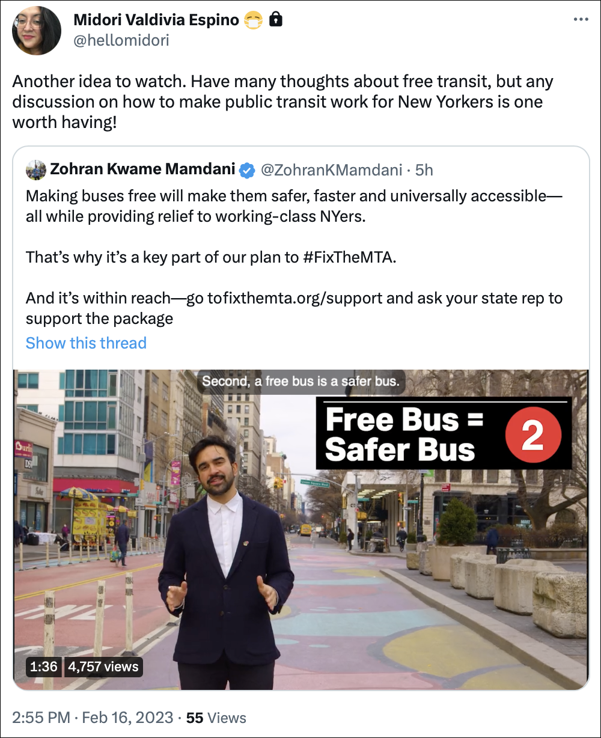
Task: Click the blue verified badge
Action: pyautogui.click(x=247, y=170)
